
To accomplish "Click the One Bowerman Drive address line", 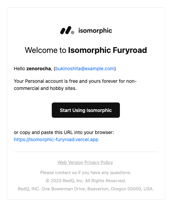I will [x=86, y=189].
